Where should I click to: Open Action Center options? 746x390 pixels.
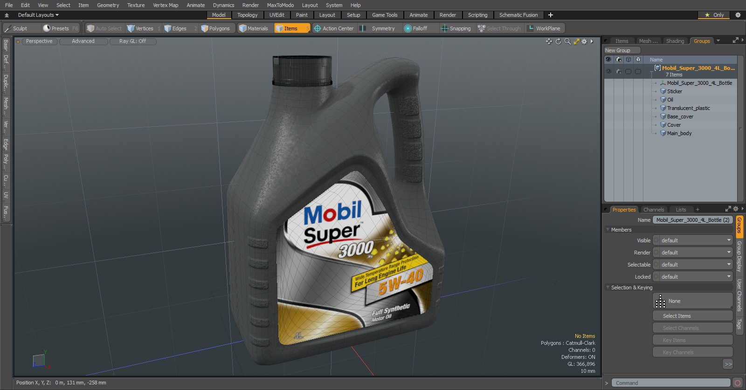point(333,28)
